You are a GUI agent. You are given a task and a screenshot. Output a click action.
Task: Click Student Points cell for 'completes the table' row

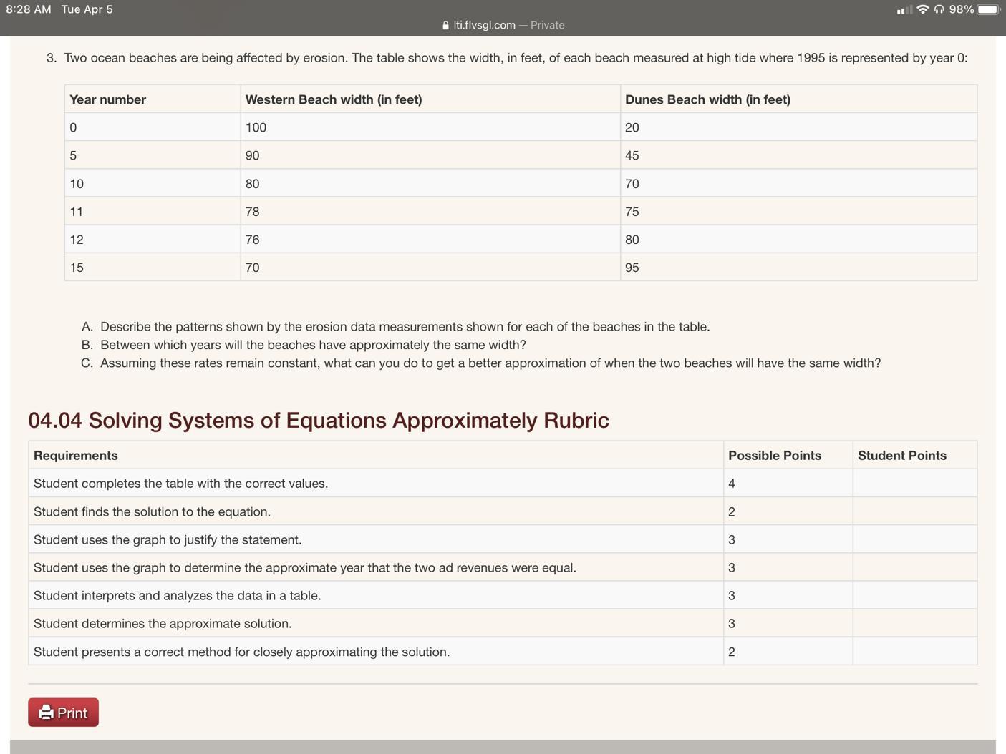pos(915,484)
